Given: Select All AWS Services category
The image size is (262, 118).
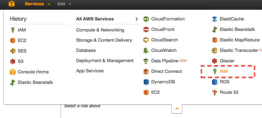Looking at the screenshot, I should pyautogui.click(x=95, y=19).
